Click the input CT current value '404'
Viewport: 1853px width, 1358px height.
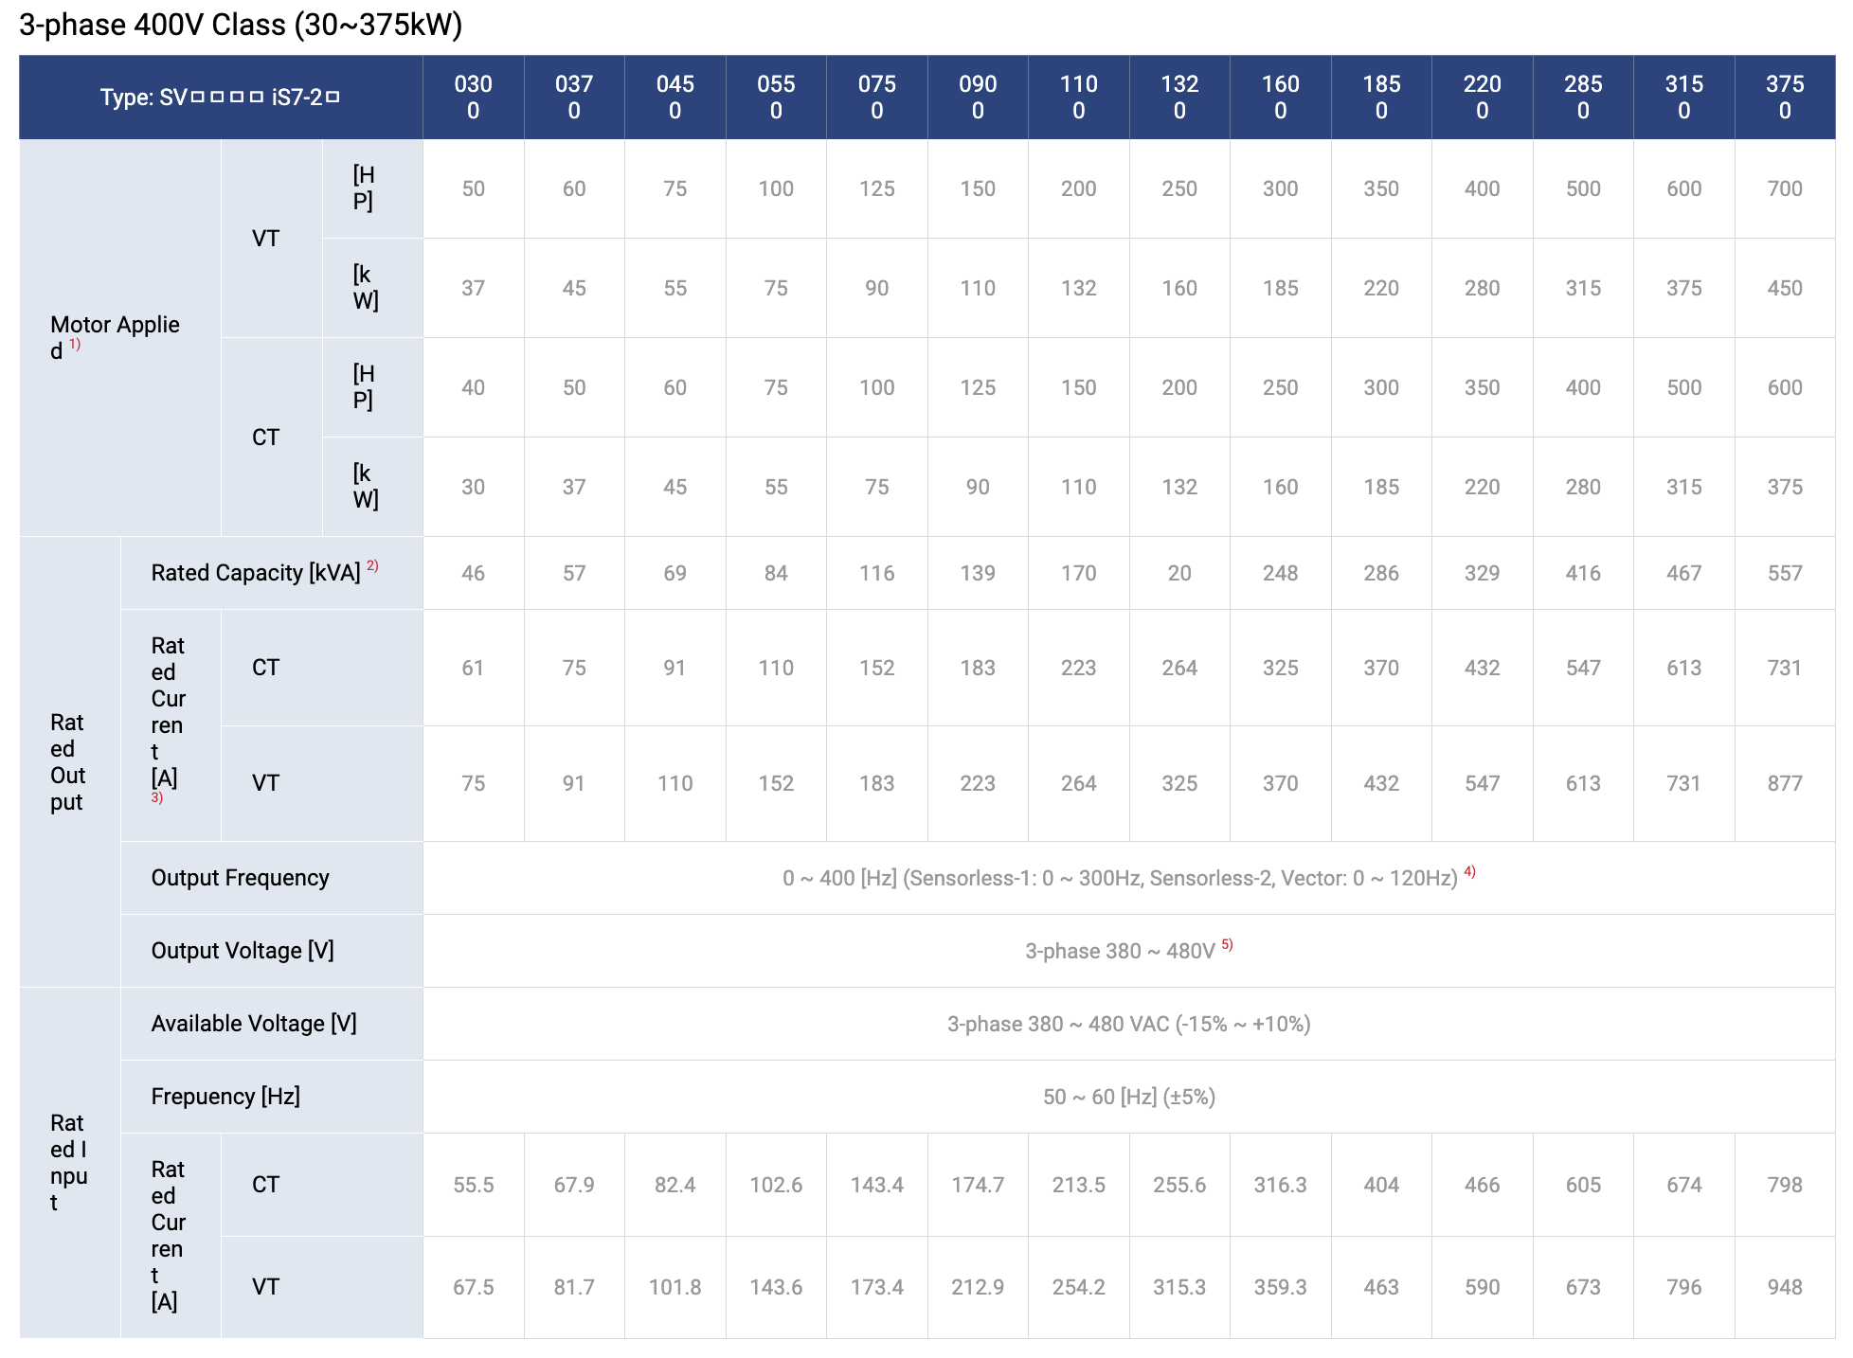(x=1381, y=1185)
